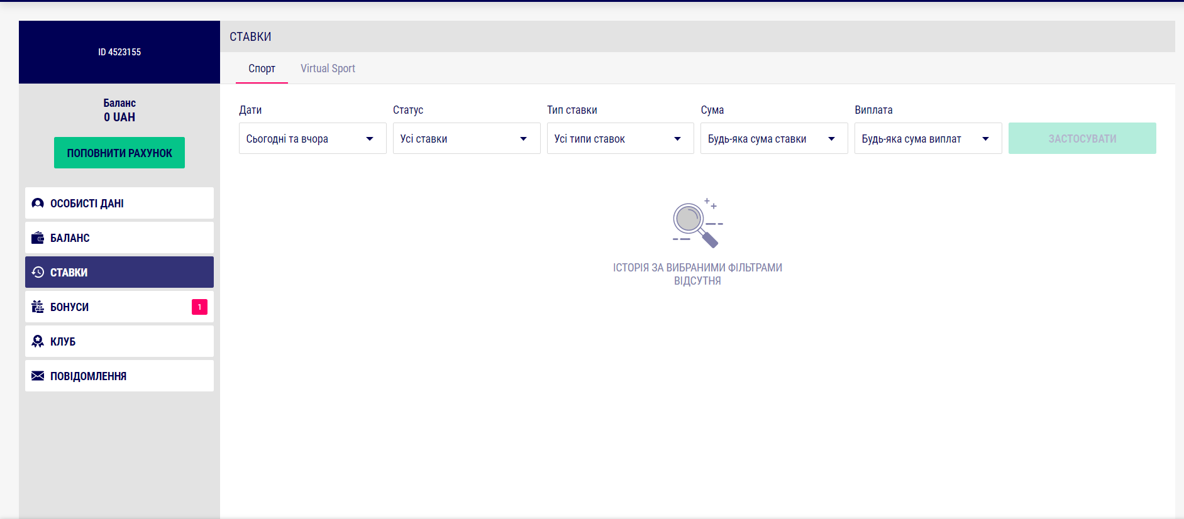This screenshot has height=519, width=1184.
Task: Click the gift icon beside Бонуси
Action: (x=38, y=307)
